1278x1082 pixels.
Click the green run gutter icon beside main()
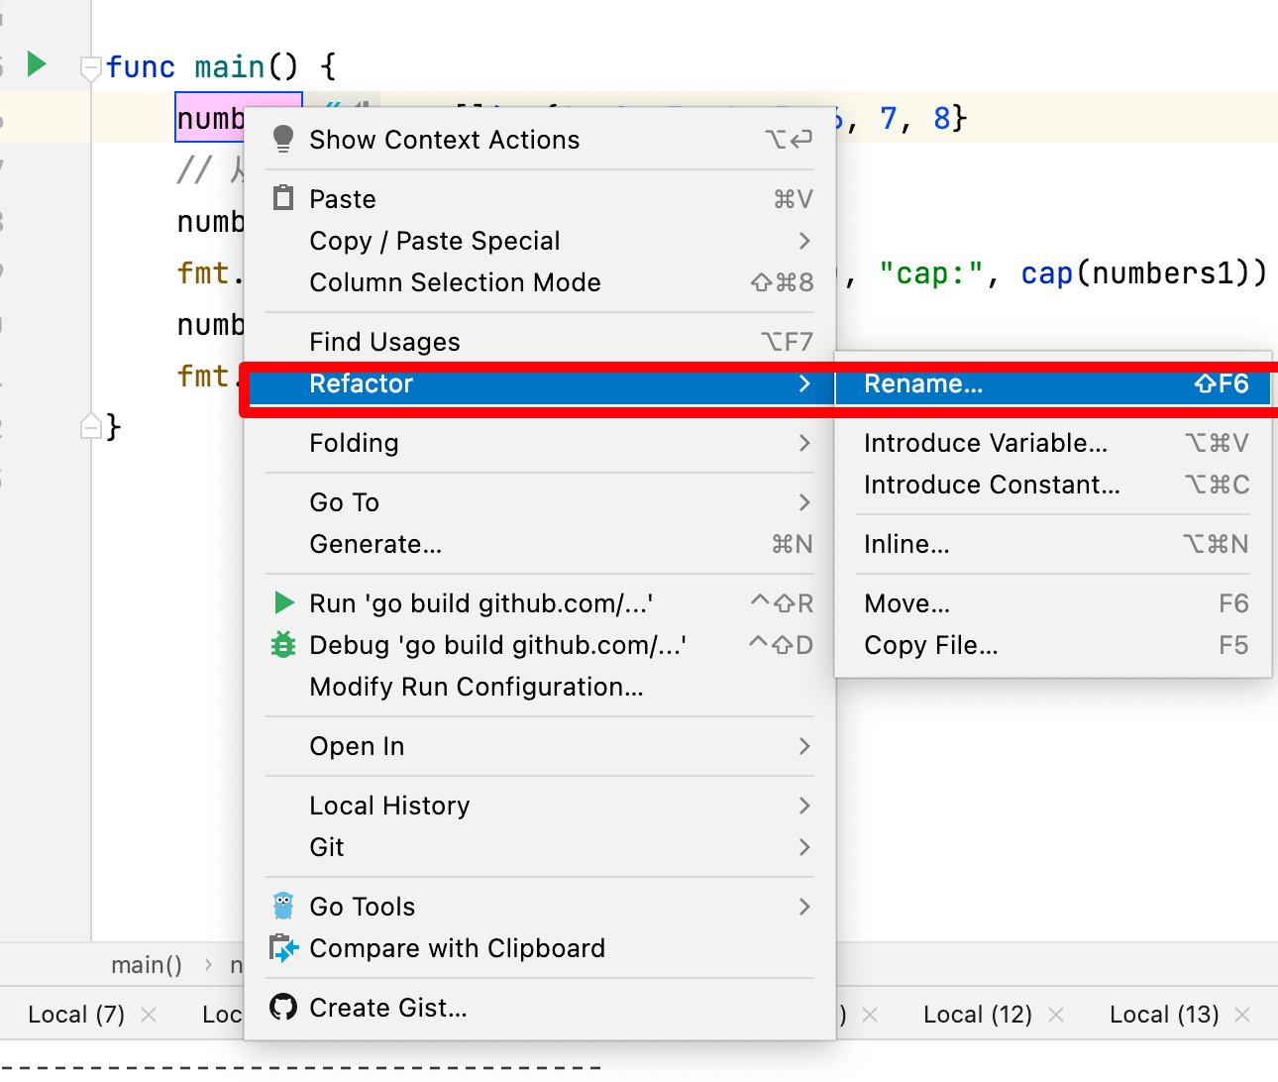(x=37, y=64)
